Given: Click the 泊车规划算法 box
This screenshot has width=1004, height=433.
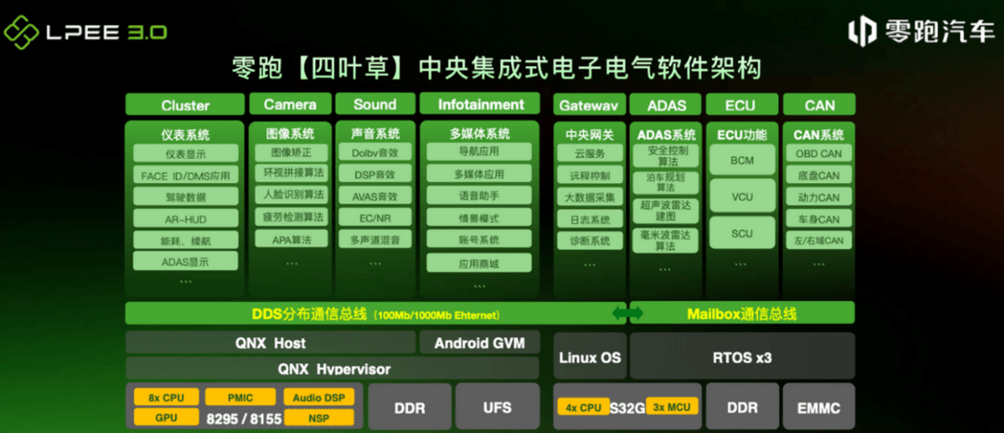Looking at the screenshot, I should (x=666, y=182).
